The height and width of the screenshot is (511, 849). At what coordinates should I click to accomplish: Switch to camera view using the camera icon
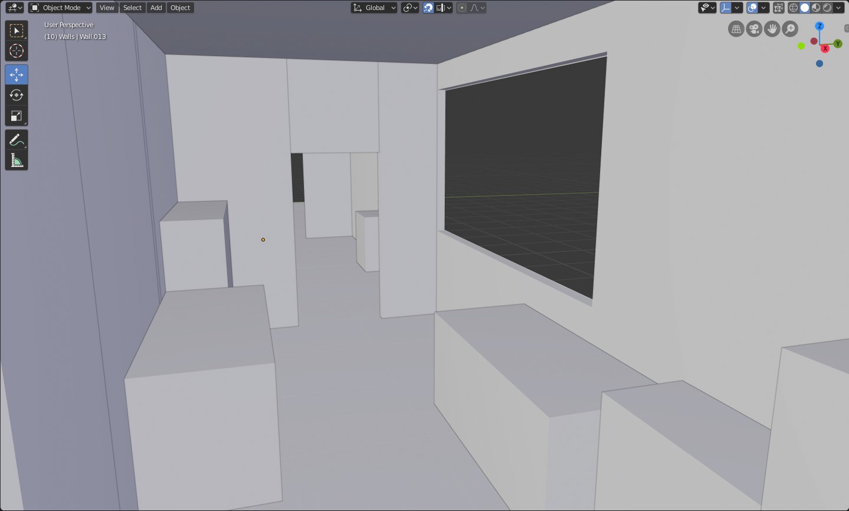click(x=754, y=29)
